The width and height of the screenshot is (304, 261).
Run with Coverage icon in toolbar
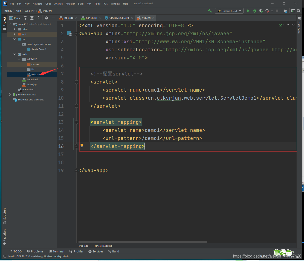(261, 11)
